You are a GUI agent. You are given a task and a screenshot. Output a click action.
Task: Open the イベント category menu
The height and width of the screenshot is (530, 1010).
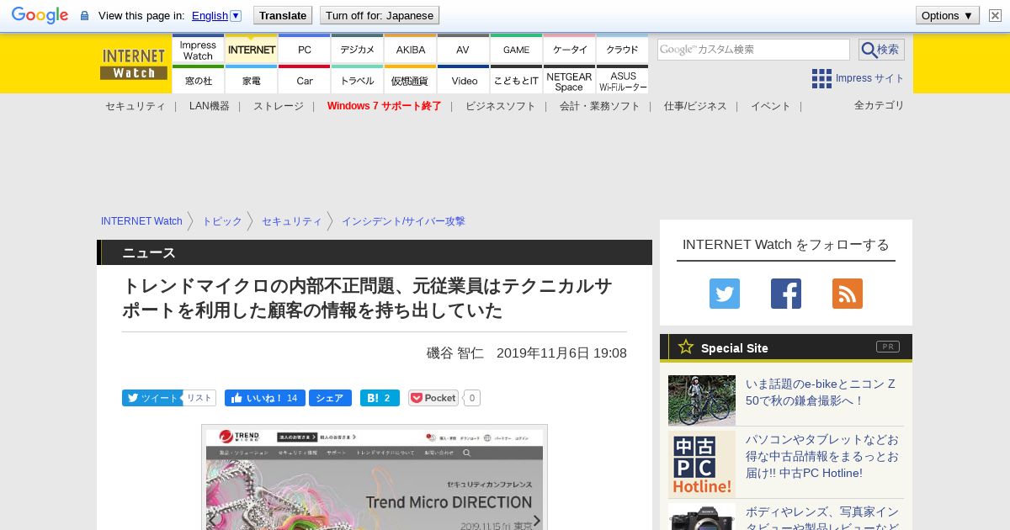(770, 106)
